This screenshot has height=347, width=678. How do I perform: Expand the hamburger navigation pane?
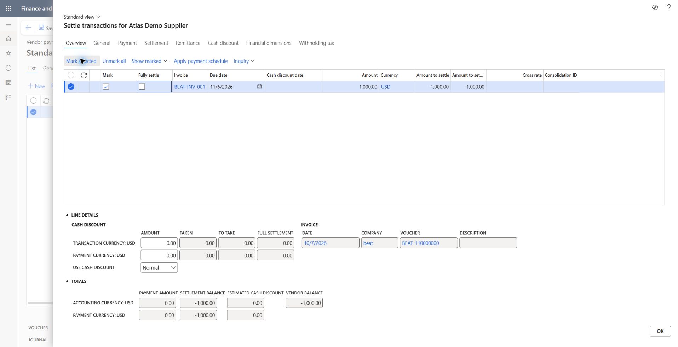click(8, 24)
